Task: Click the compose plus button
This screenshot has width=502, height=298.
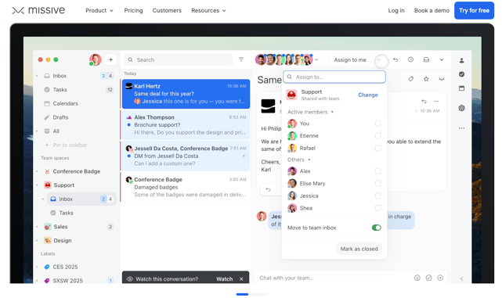Action: [x=110, y=59]
